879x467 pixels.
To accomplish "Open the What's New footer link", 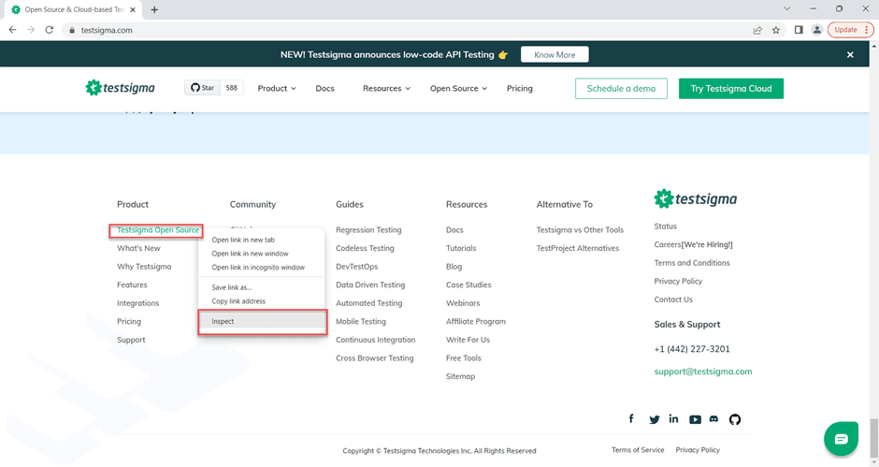I will click(138, 248).
